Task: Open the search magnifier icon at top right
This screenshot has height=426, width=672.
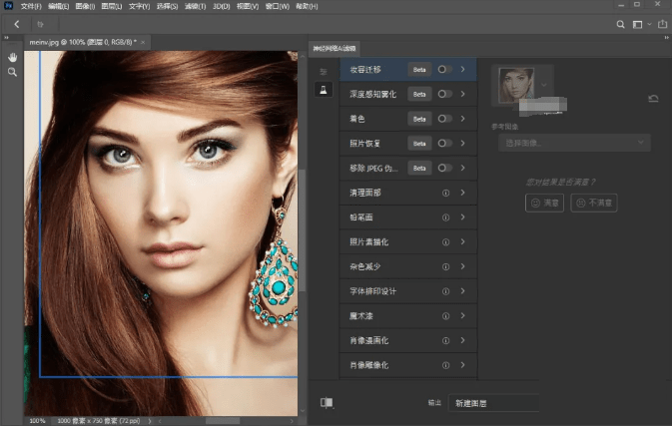Action: [620, 24]
